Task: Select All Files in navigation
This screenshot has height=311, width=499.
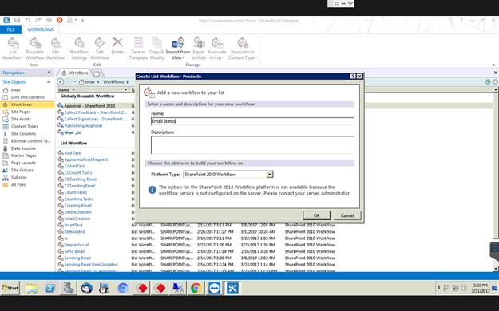Action: point(18,185)
